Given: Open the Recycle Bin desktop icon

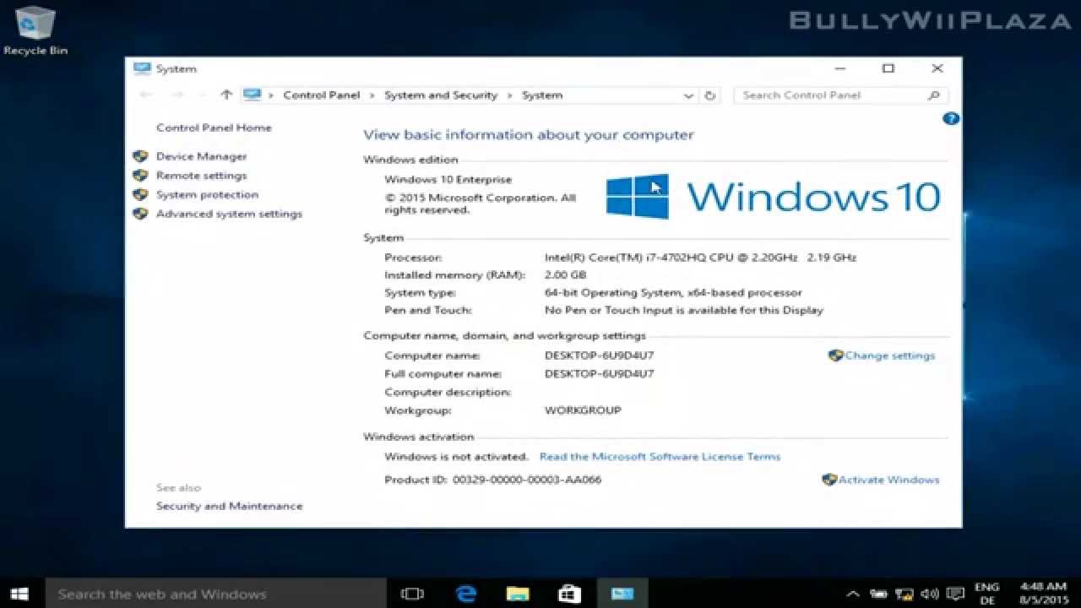Looking at the screenshot, I should (x=35, y=30).
